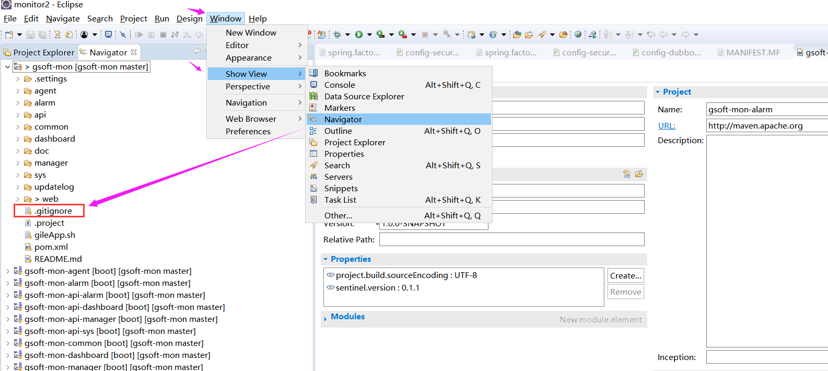This screenshot has height=371, width=828.
Task: Expand the .settings folder
Action: [18, 79]
